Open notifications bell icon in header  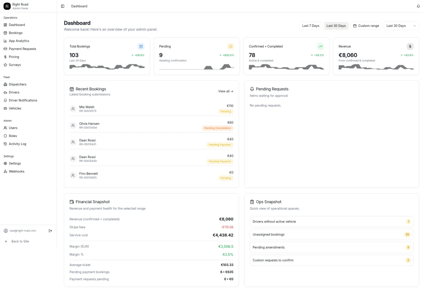[418, 6]
